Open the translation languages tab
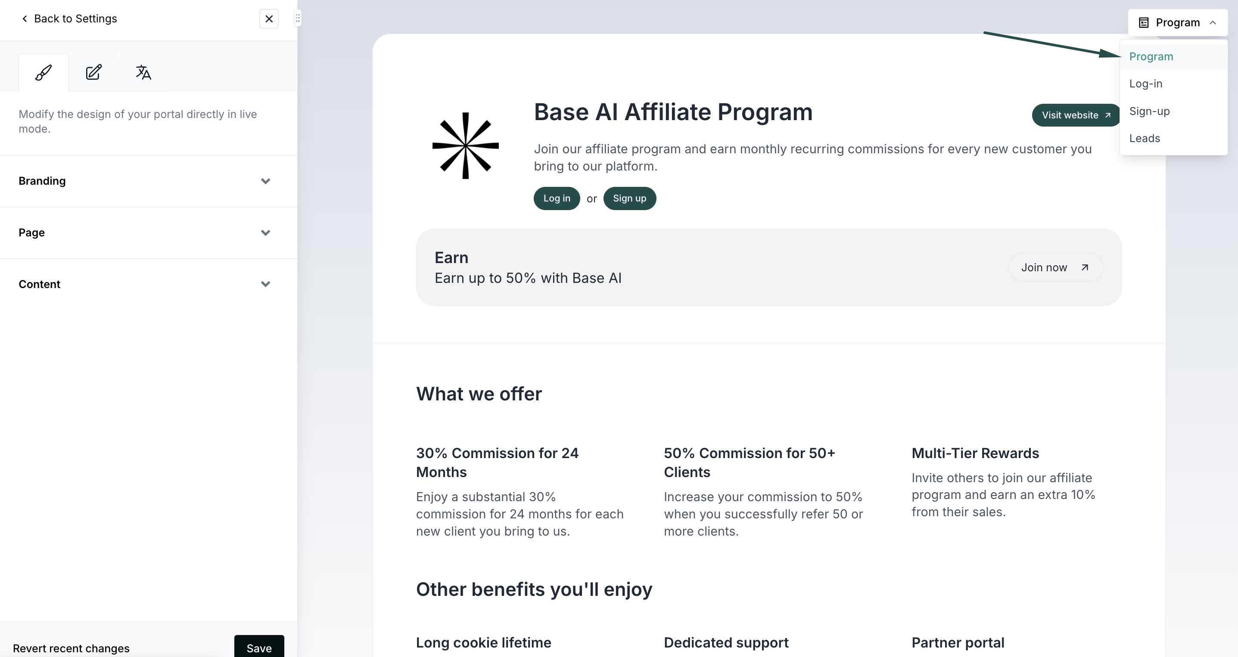The image size is (1238, 657). (x=143, y=72)
